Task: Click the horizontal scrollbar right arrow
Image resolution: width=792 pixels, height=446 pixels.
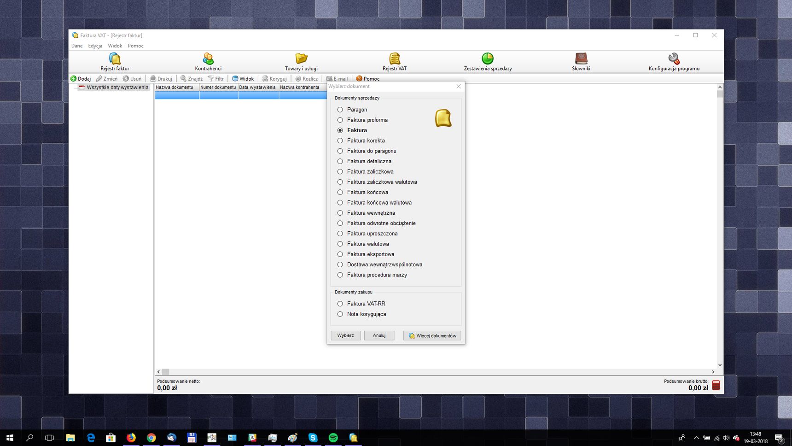Action: click(x=713, y=372)
